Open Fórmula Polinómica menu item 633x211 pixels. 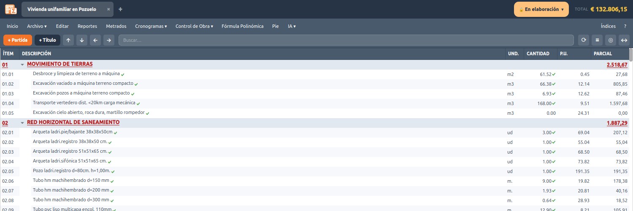(x=242, y=26)
